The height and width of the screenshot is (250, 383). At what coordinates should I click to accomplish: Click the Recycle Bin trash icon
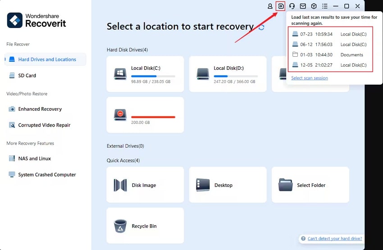(x=120, y=226)
